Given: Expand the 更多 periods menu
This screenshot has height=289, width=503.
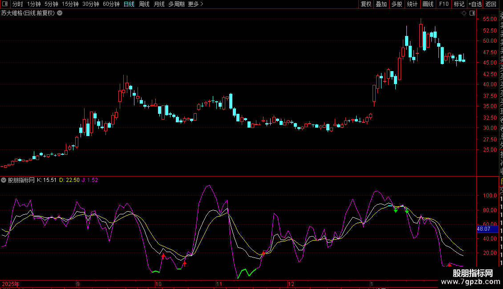Looking at the screenshot, I should point(195,4).
